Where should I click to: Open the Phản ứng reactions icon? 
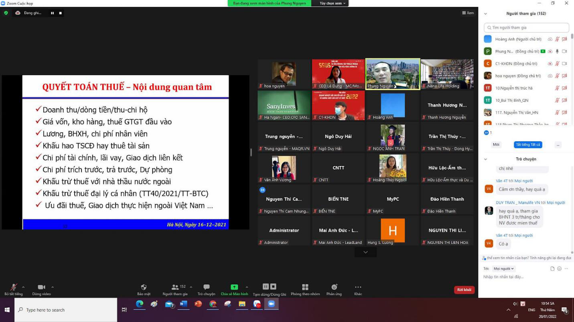(x=334, y=287)
